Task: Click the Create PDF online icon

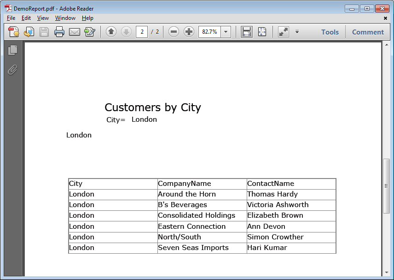Action: [x=13, y=32]
